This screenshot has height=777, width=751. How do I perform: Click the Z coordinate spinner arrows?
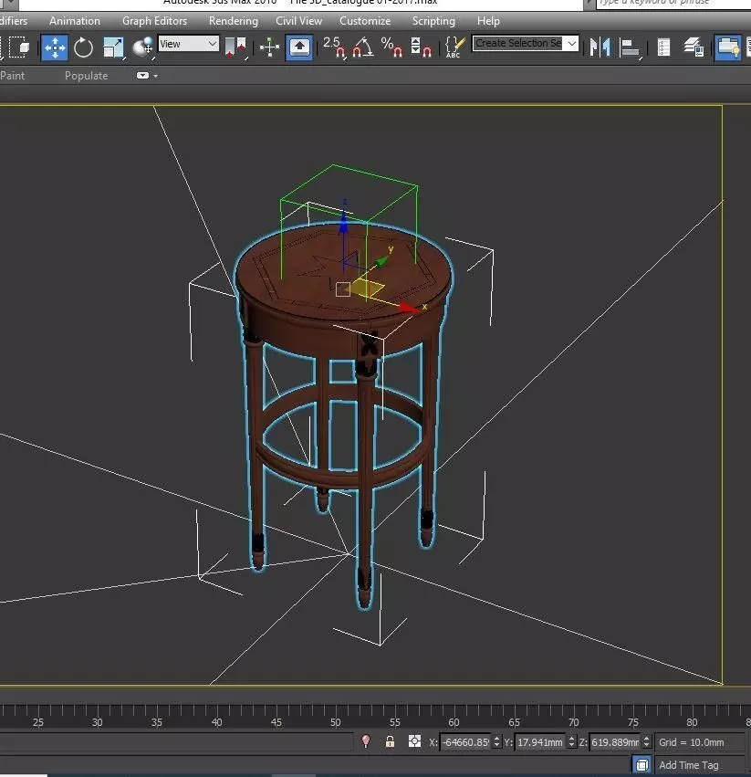(646, 741)
